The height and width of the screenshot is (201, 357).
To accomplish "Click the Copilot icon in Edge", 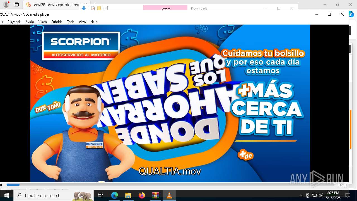I will (351, 14).
